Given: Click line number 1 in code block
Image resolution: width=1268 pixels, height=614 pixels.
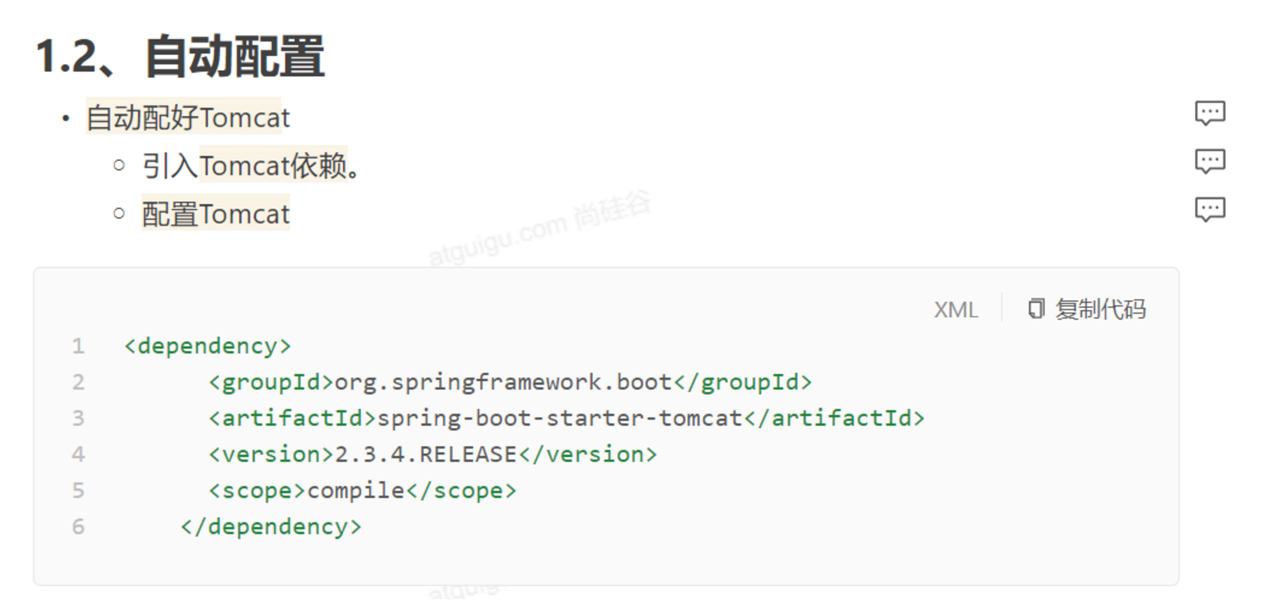Looking at the screenshot, I should pos(78,346).
